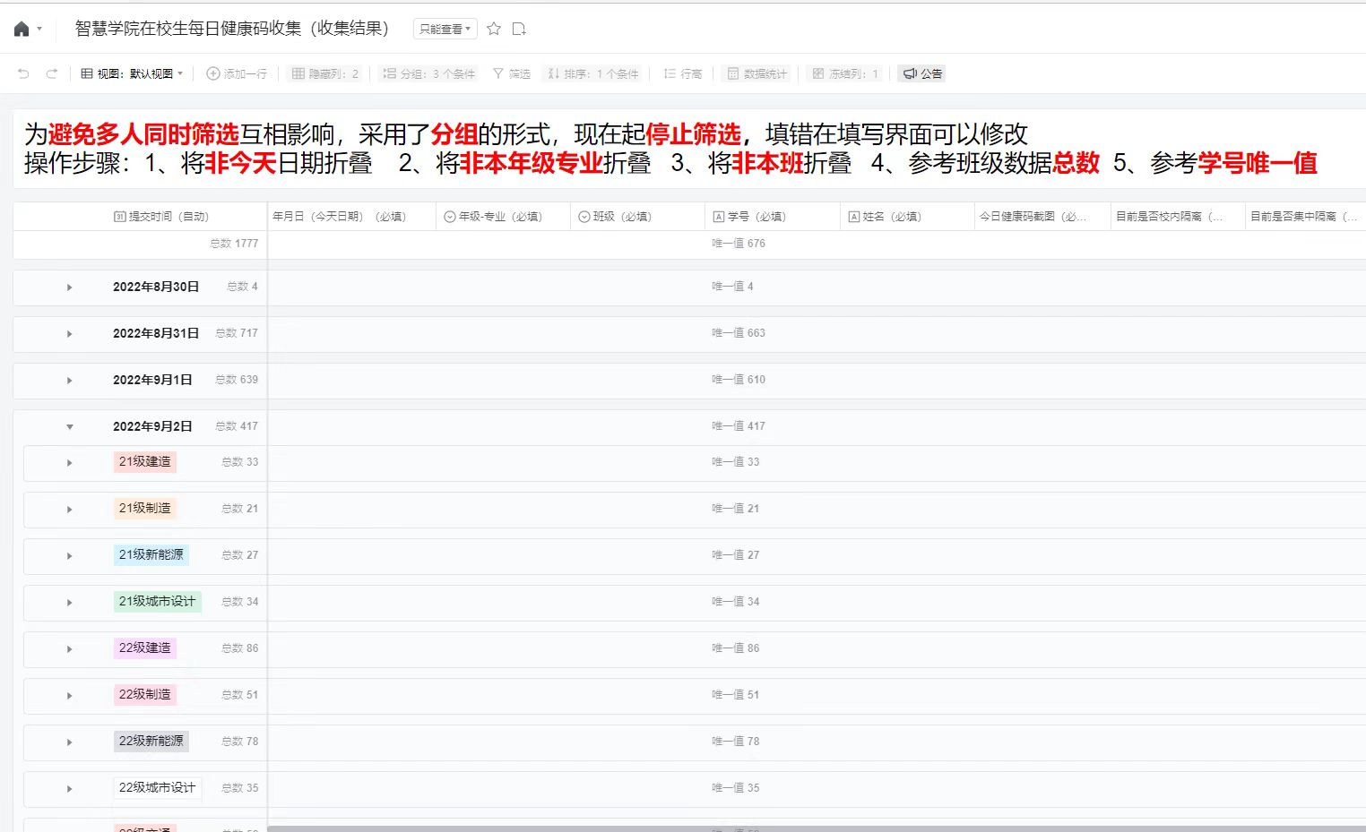1366x832 pixels.
Task: Open the announcement (公告) button
Action: 922,73
